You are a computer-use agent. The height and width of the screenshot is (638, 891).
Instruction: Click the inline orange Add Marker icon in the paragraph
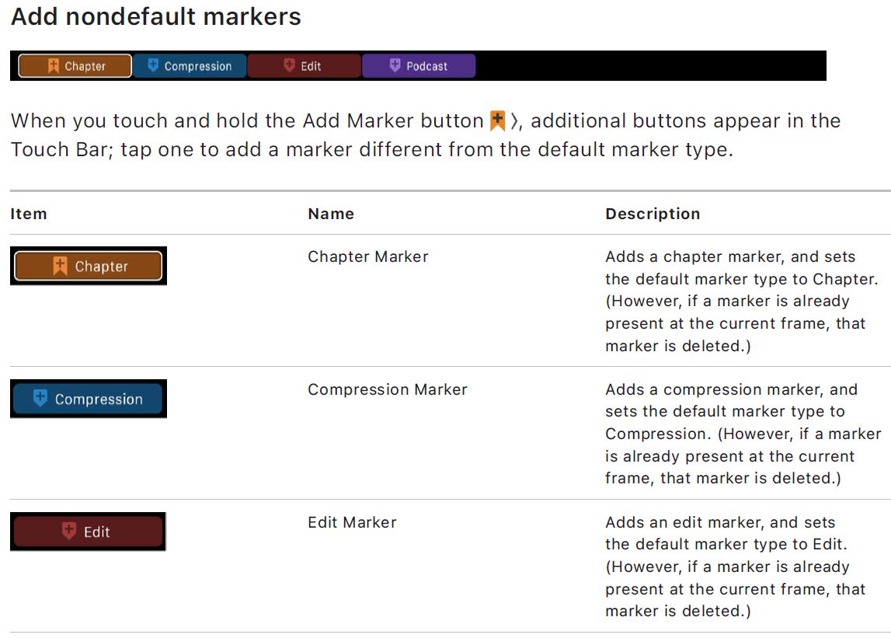[x=497, y=121]
